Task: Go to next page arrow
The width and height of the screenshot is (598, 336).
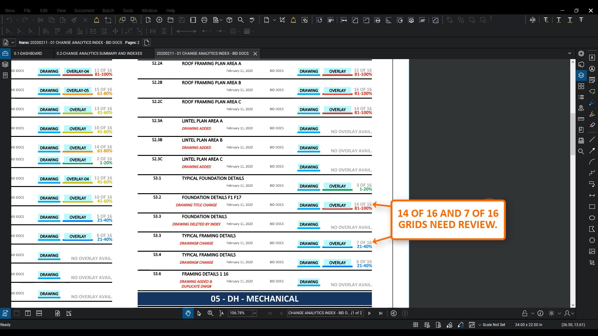Action: click(x=369, y=313)
